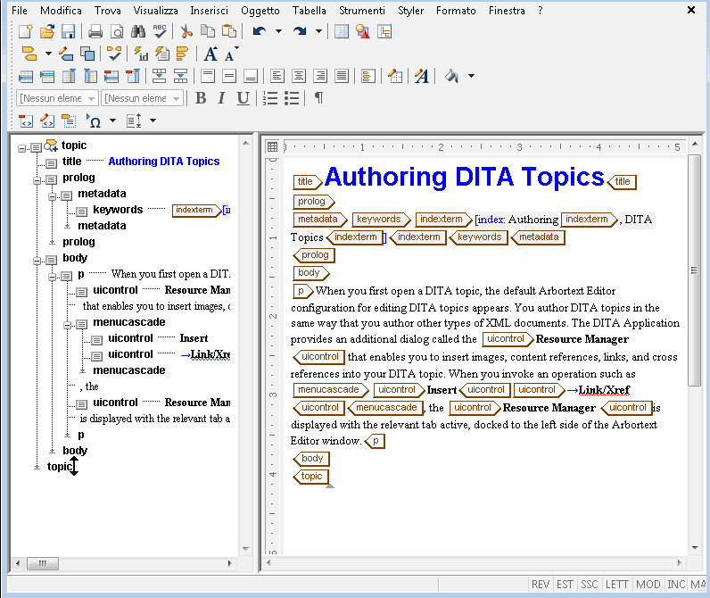Click the scissors Cut icon
The height and width of the screenshot is (598, 710).
[186, 31]
